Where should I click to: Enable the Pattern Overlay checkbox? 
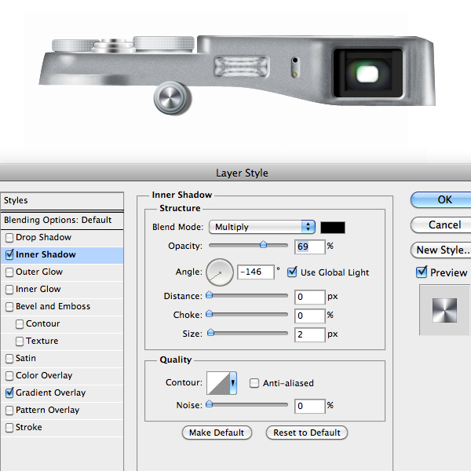click(x=9, y=411)
